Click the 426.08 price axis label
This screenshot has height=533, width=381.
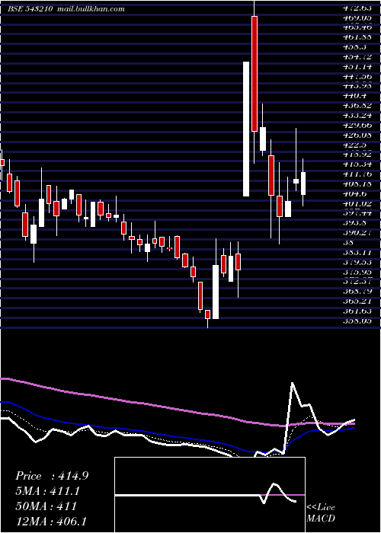(357, 136)
